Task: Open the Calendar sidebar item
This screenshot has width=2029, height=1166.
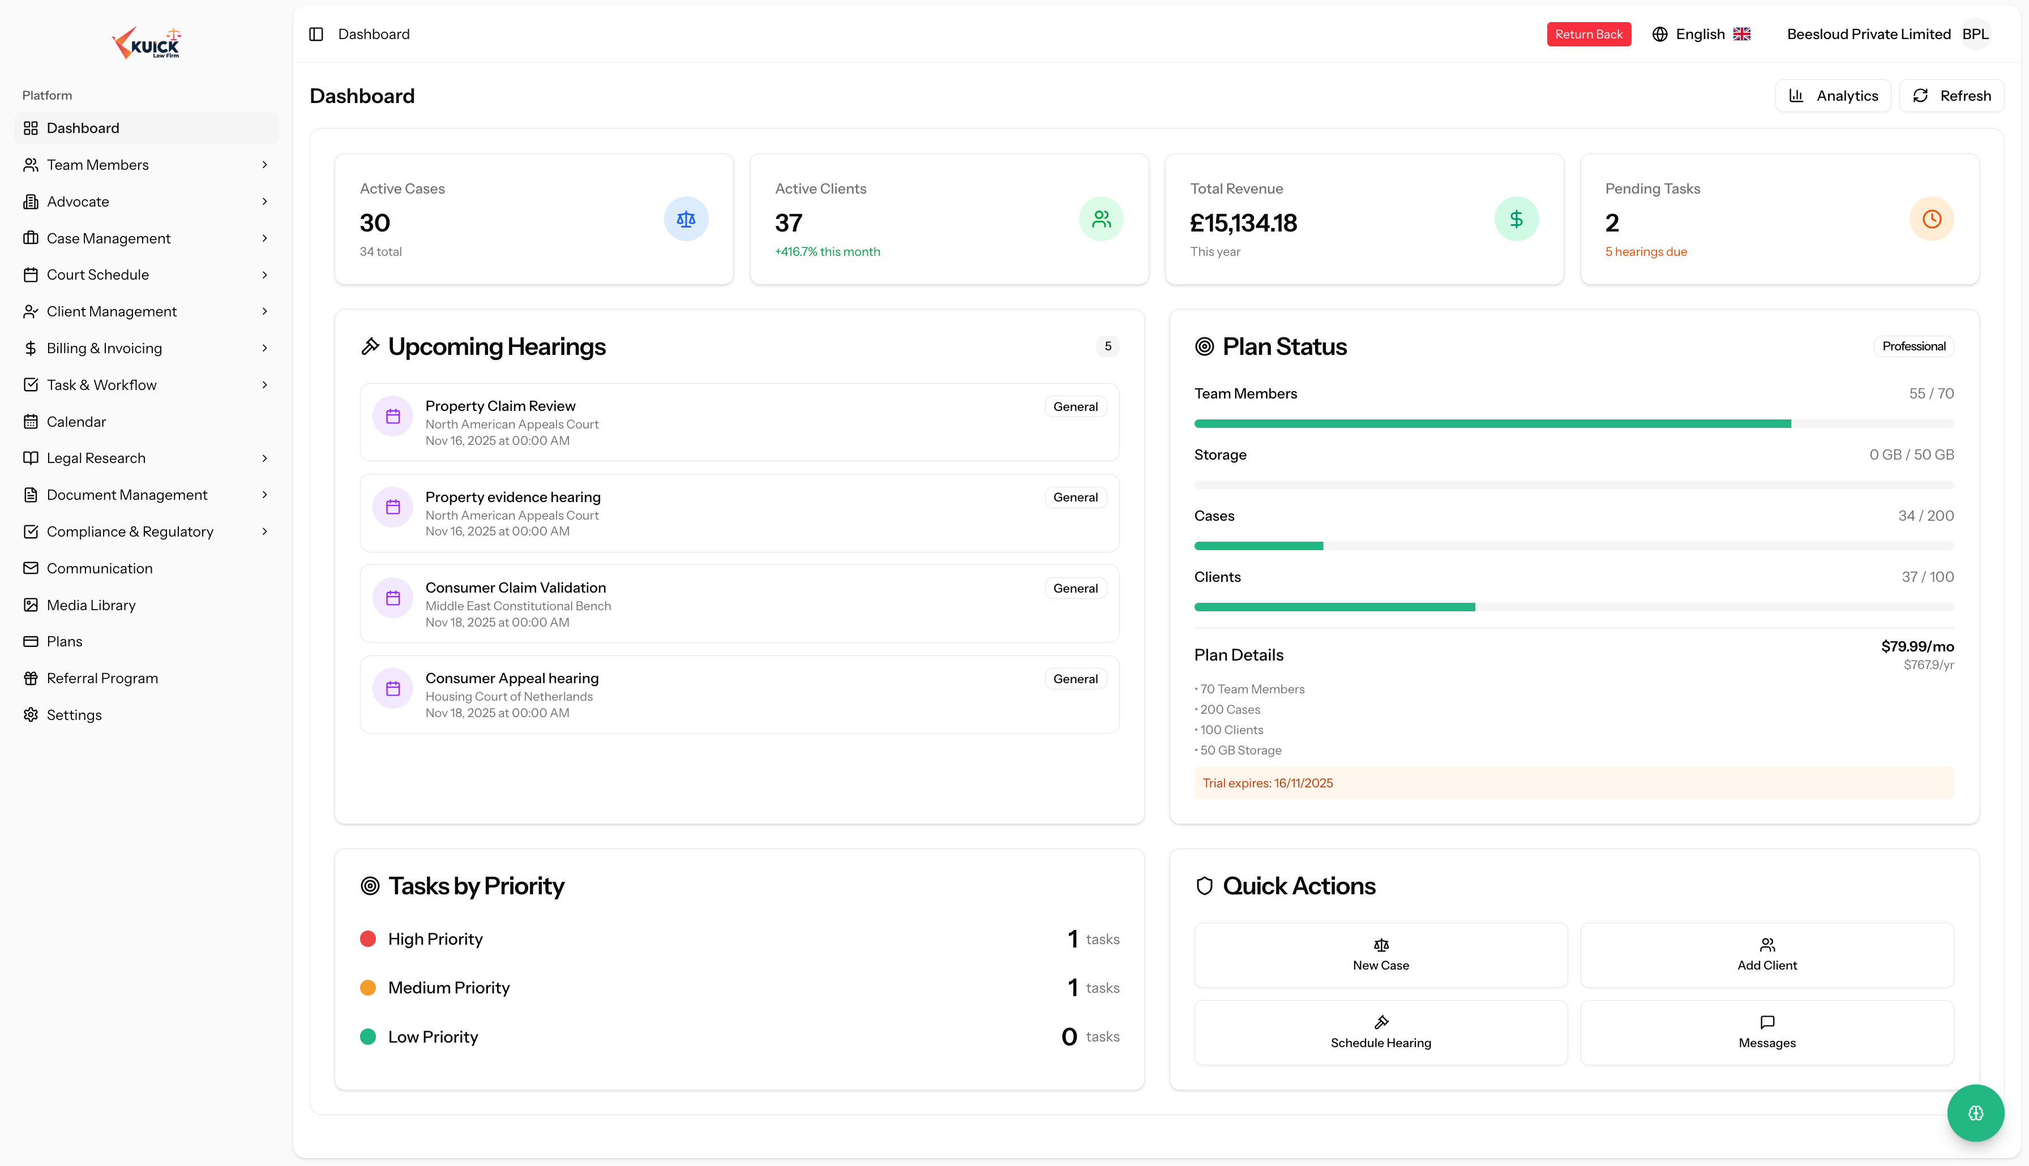Action: [x=147, y=422]
